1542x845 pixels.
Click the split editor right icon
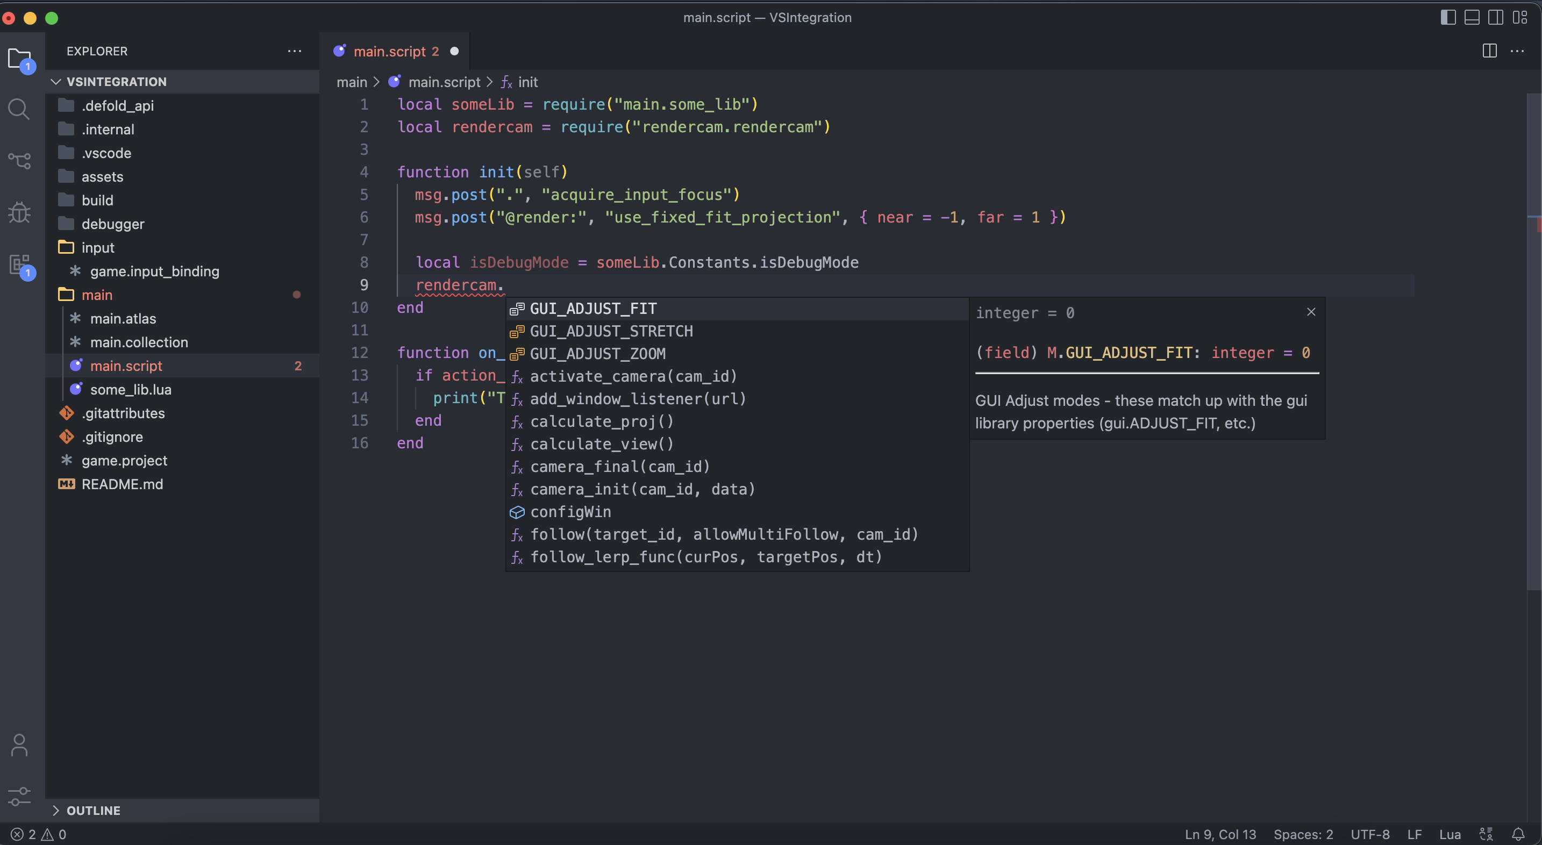tap(1489, 51)
